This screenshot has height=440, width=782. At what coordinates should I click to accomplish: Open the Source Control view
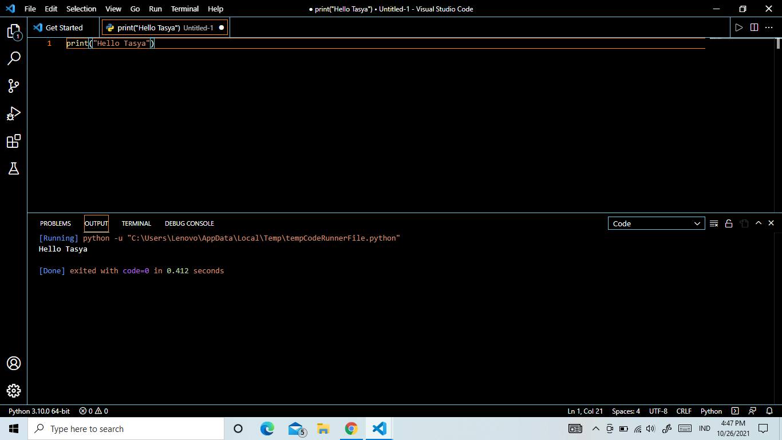pos(14,86)
